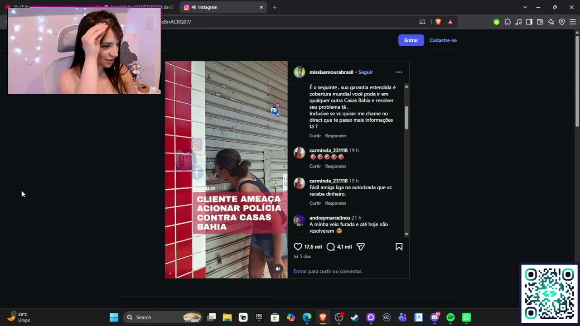Open the music note media control icon
The image size is (580, 326).
518,22
